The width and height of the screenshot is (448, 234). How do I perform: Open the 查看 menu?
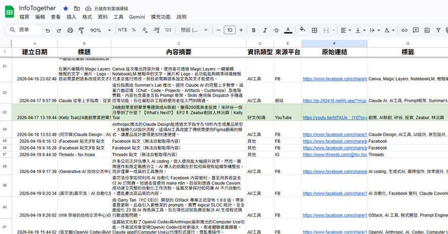(x=55, y=17)
